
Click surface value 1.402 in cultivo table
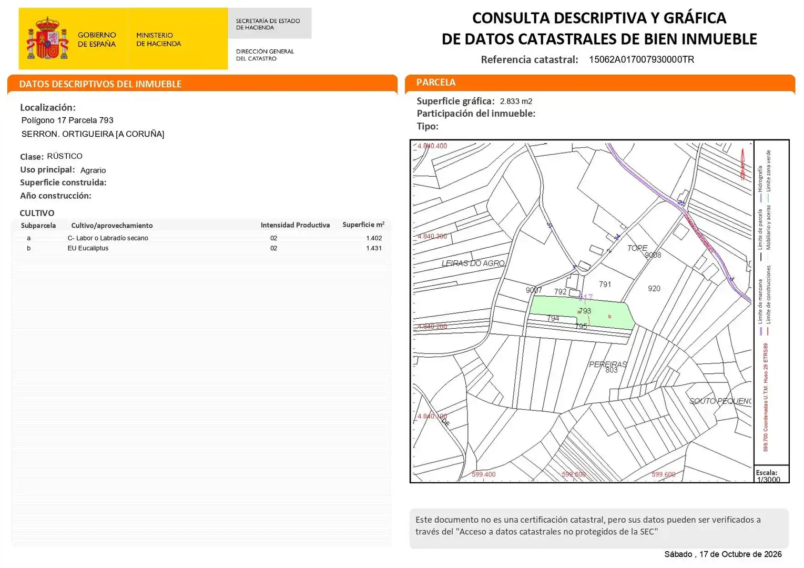(374, 238)
